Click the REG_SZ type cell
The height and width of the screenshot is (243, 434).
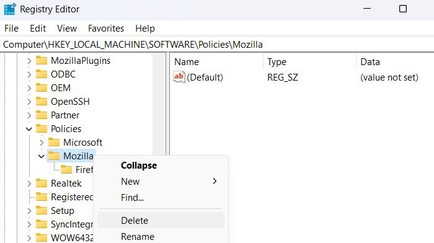click(283, 77)
